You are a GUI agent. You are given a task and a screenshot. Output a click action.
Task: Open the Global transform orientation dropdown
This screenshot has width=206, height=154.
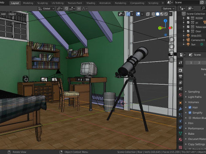46,9
